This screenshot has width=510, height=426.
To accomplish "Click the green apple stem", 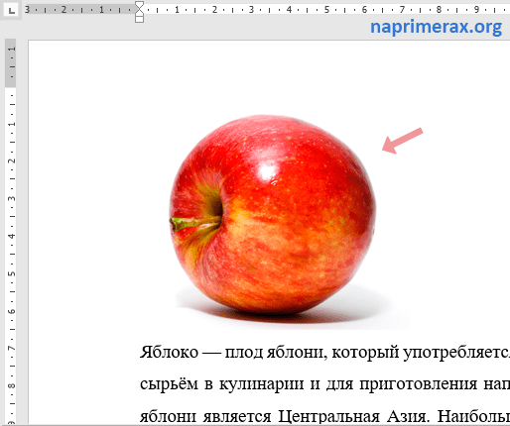I will [x=195, y=223].
